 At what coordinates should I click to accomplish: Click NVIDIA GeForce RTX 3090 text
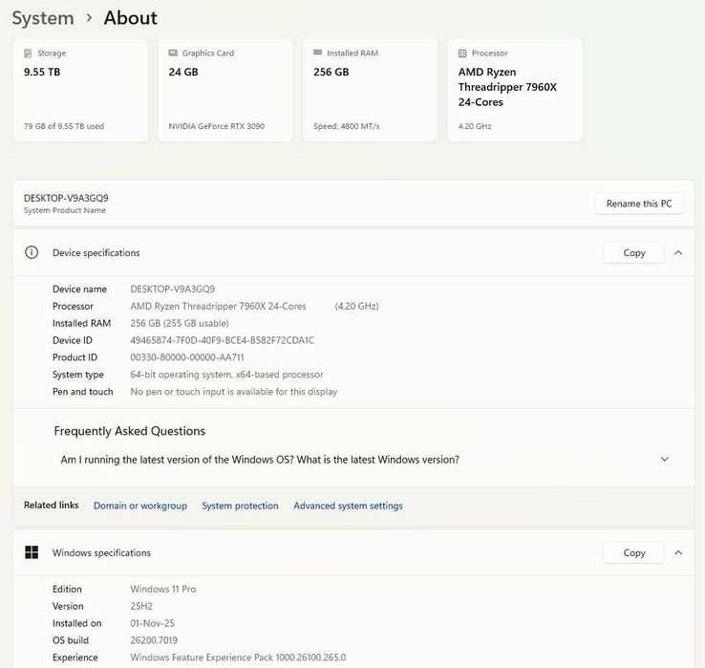(216, 126)
